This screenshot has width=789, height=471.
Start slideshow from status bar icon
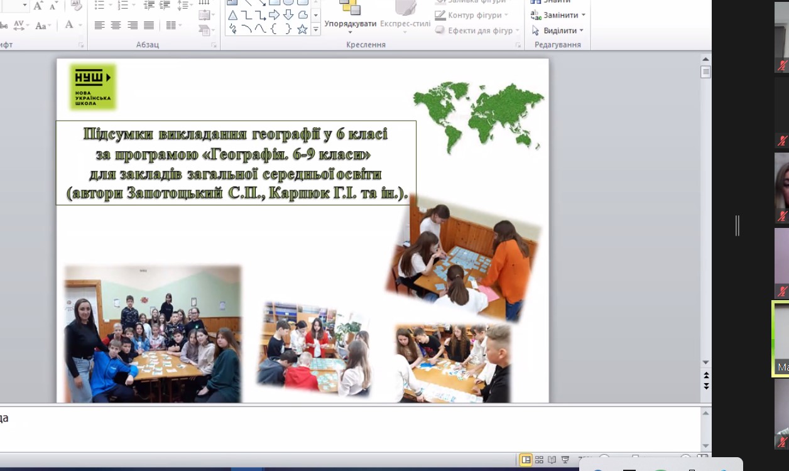pos(565,460)
